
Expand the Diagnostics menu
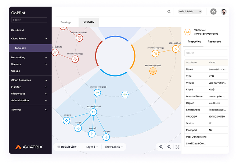click(x=46, y=94)
